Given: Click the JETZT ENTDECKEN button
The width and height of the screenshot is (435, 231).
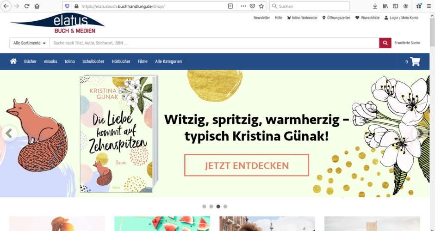Looking at the screenshot, I should [x=247, y=165].
